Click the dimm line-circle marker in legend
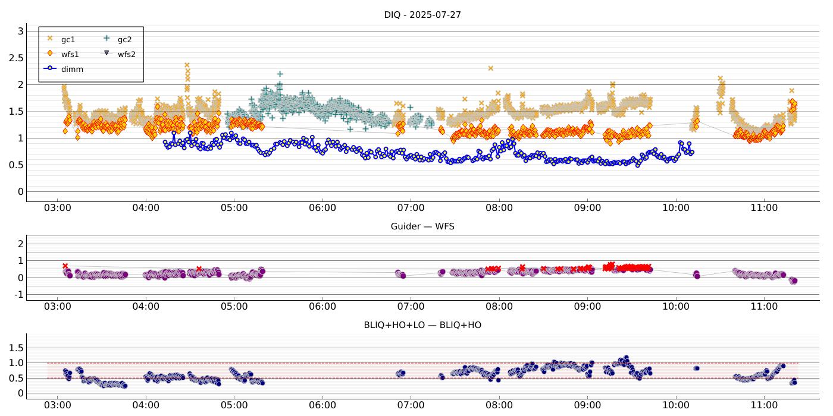 pos(50,69)
